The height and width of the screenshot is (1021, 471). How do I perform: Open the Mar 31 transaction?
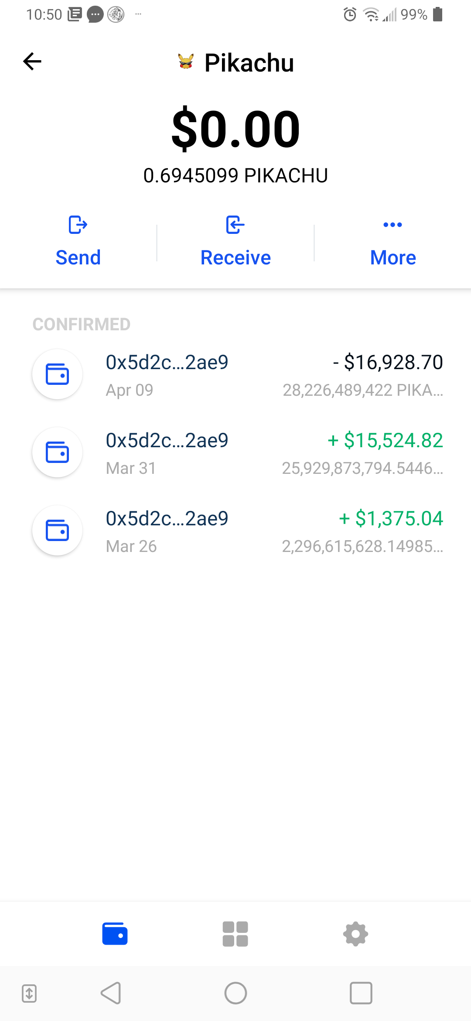pos(235,452)
